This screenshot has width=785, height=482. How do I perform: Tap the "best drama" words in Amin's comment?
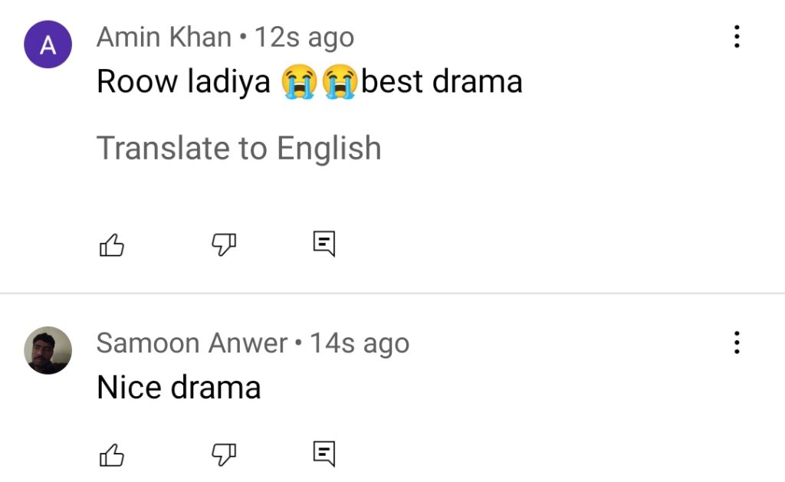coord(442,81)
